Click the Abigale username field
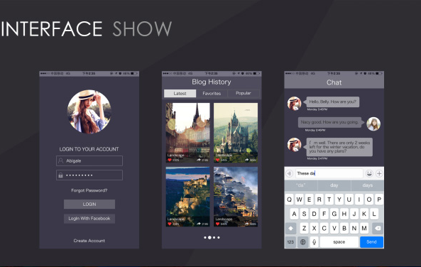This screenshot has width=421, height=267. click(x=89, y=160)
